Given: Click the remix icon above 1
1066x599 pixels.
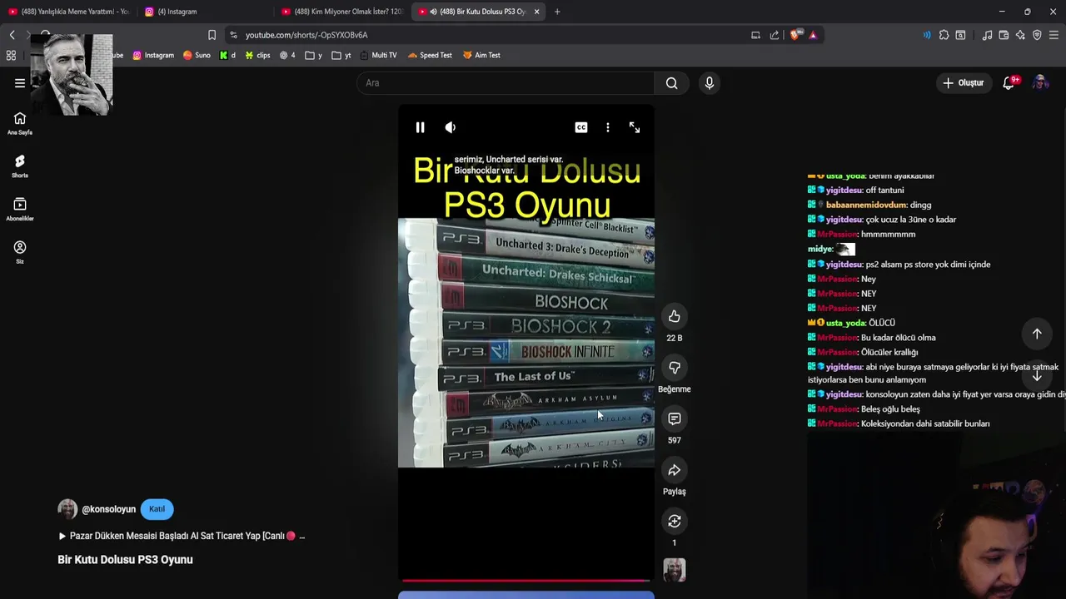Looking at the screenshot, I should tap(675, 522).
